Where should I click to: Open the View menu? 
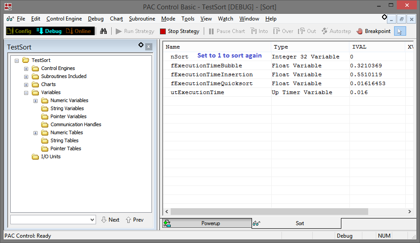pos(206,19)
